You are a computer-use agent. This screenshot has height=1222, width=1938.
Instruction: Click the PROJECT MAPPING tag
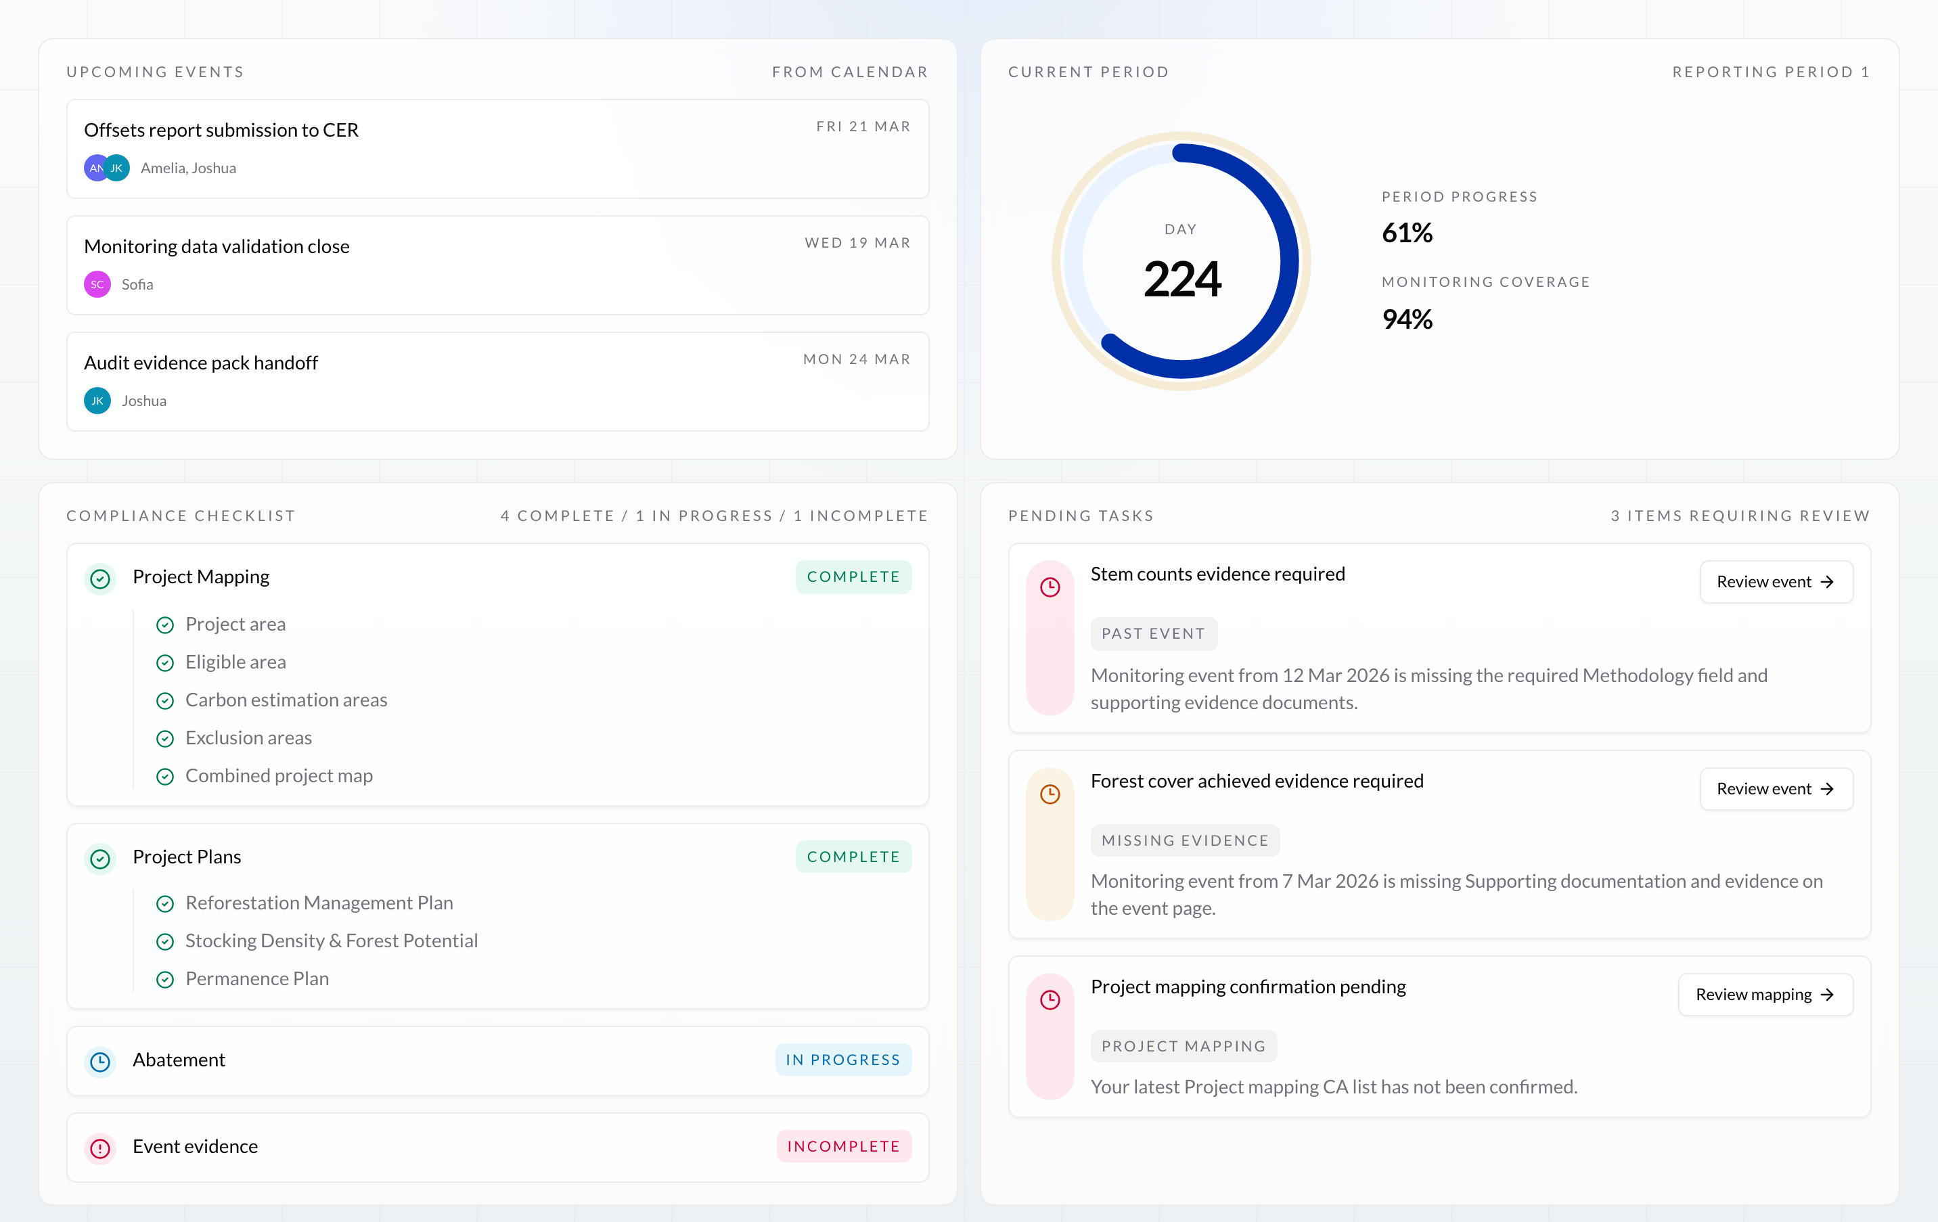(1184, 1045)
